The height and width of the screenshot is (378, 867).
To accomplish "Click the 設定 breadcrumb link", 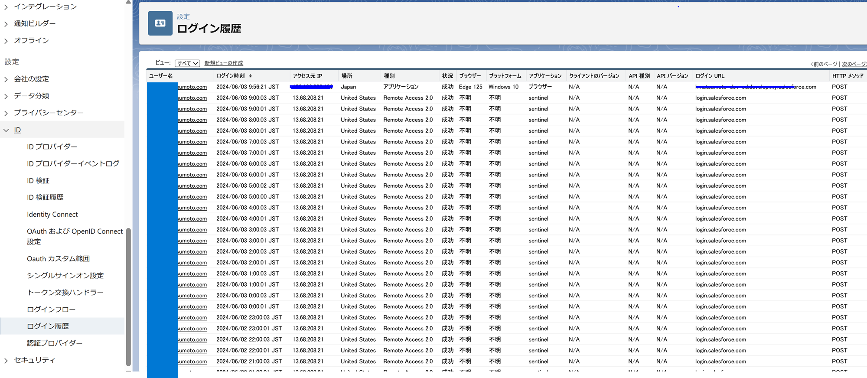I will (x=183, y=16).
